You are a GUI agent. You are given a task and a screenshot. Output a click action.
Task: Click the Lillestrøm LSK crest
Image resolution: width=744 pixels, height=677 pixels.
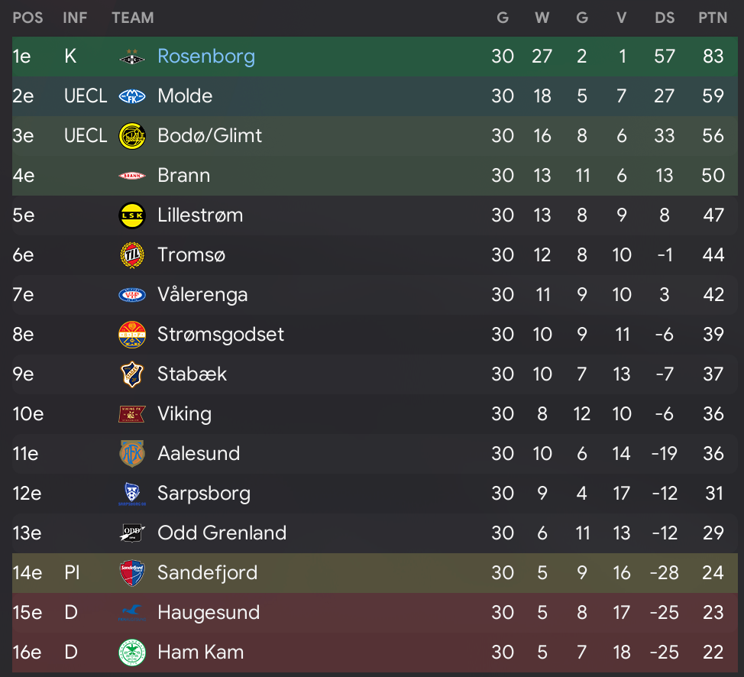coord(132,215)
